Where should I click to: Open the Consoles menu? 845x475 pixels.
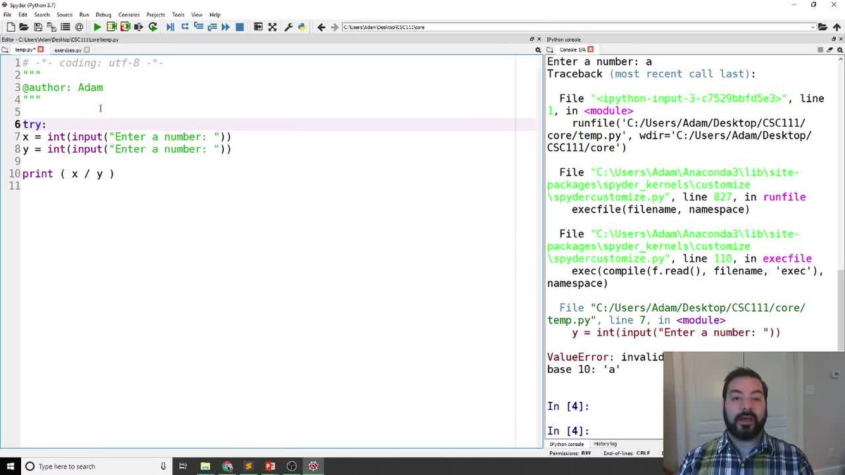click(x=129, y=14)
